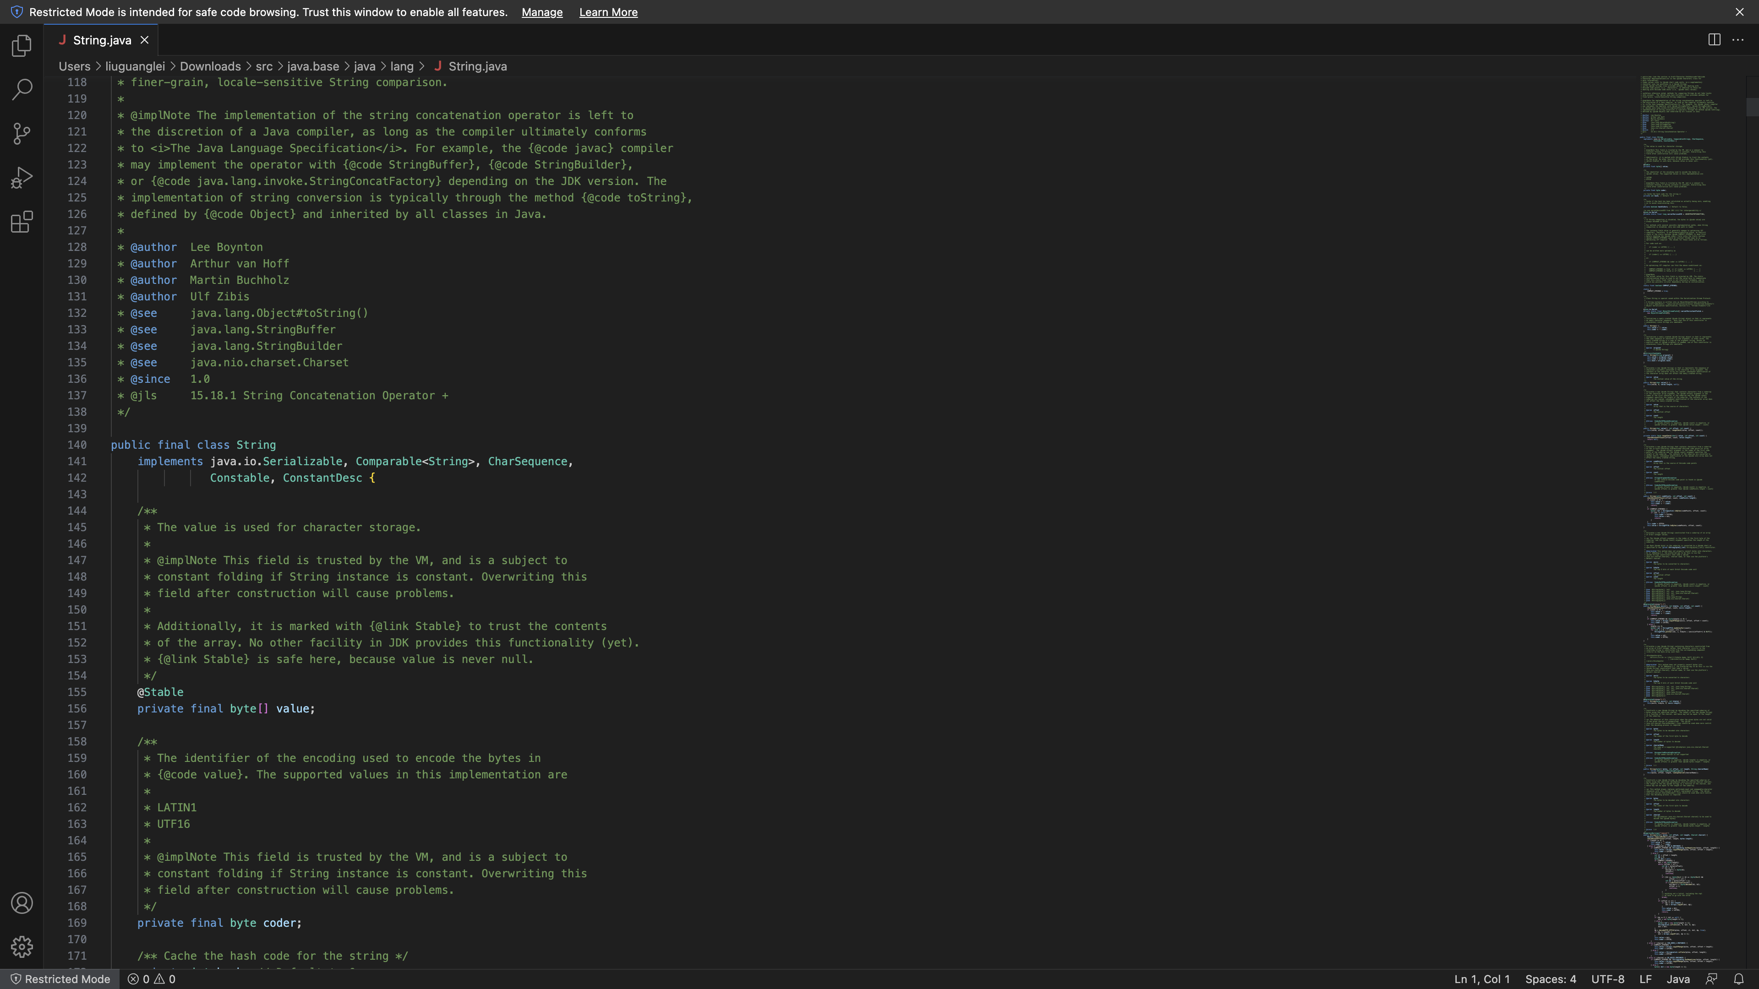This screenshot has width=1759, height=989.
Task: Dismiss the Restricted Mode banner
Action: [x=1739, y=12]
